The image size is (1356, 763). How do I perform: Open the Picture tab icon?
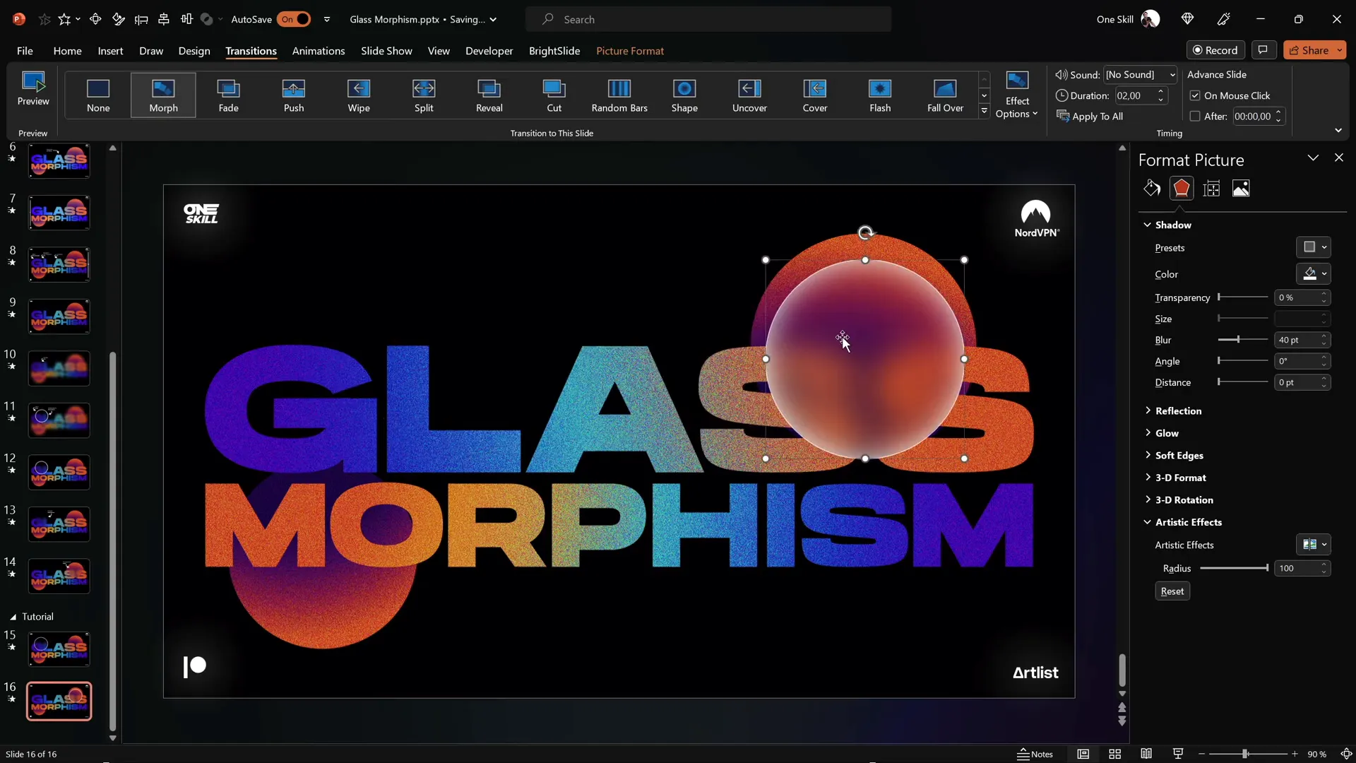pos(1241,188)
